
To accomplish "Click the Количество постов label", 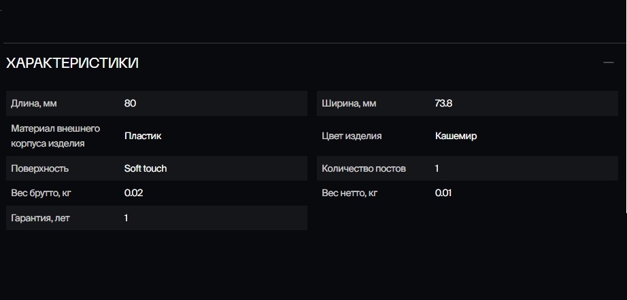I will (x=364, y=168).
